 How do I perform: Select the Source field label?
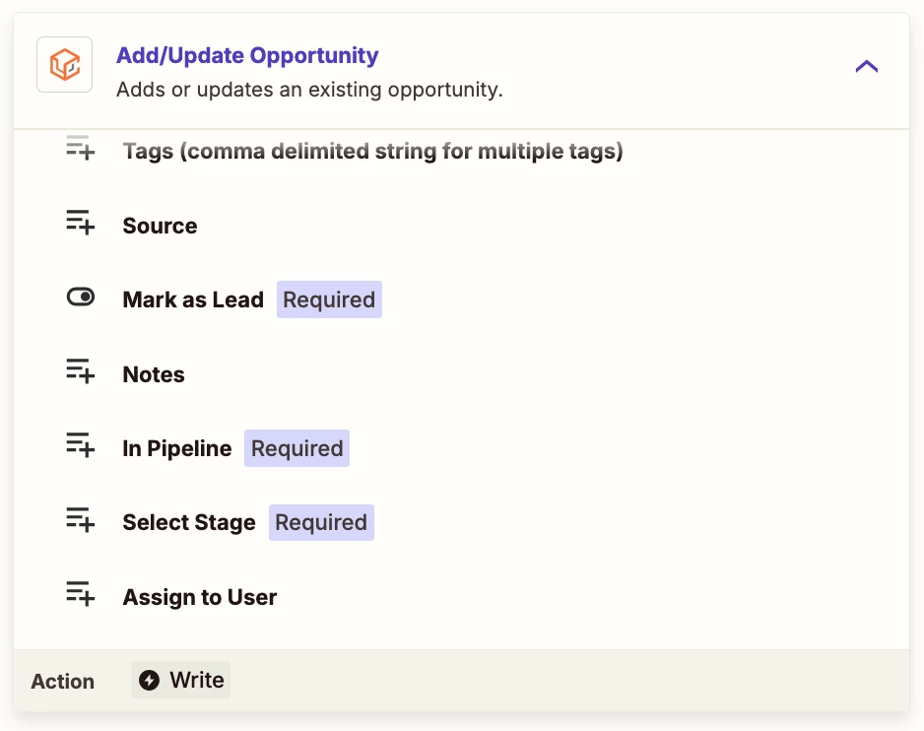click(160, 226)
